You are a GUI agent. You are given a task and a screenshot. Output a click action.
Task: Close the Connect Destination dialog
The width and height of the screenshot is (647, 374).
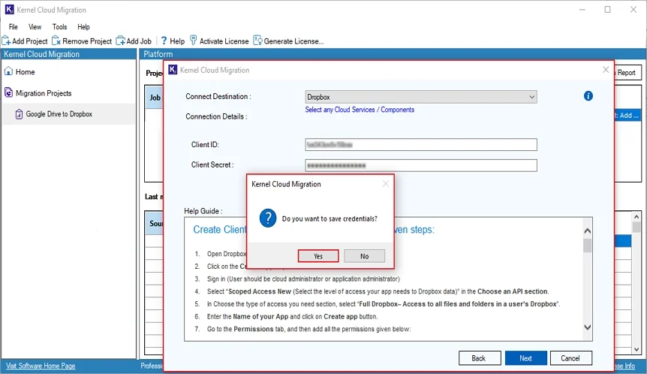pos(605,70)
